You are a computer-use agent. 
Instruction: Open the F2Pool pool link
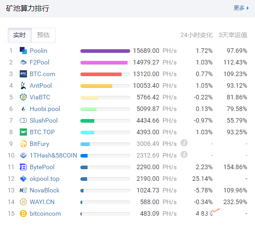click(x=40, y=62)
